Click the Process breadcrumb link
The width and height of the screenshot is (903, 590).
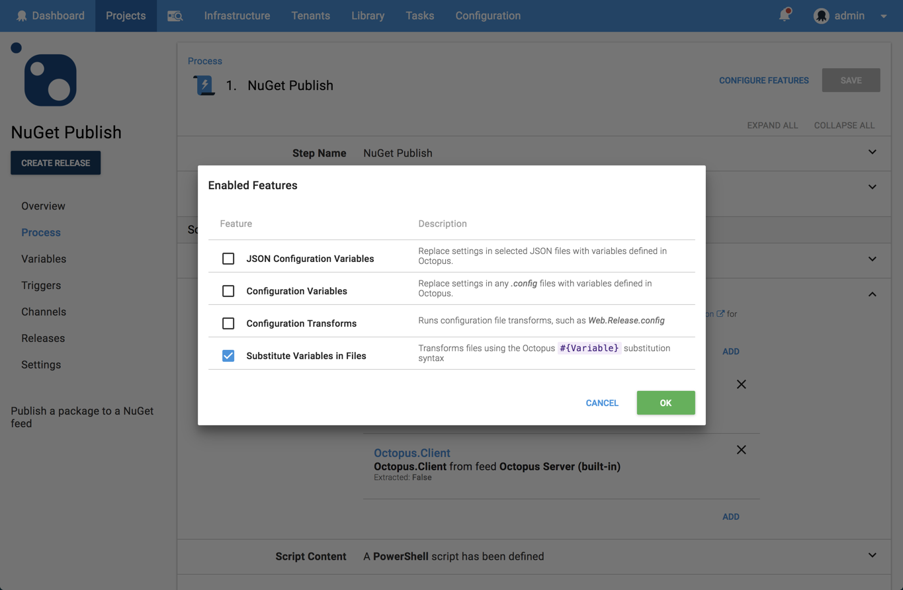tap(205, 61)
